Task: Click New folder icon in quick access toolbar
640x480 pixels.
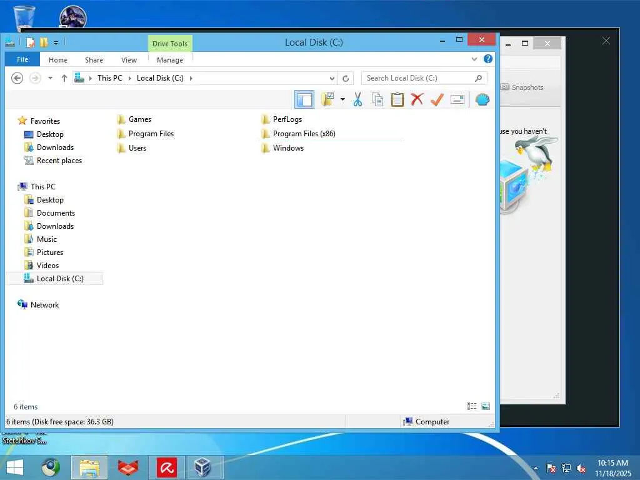Action: tap(44, 42)
